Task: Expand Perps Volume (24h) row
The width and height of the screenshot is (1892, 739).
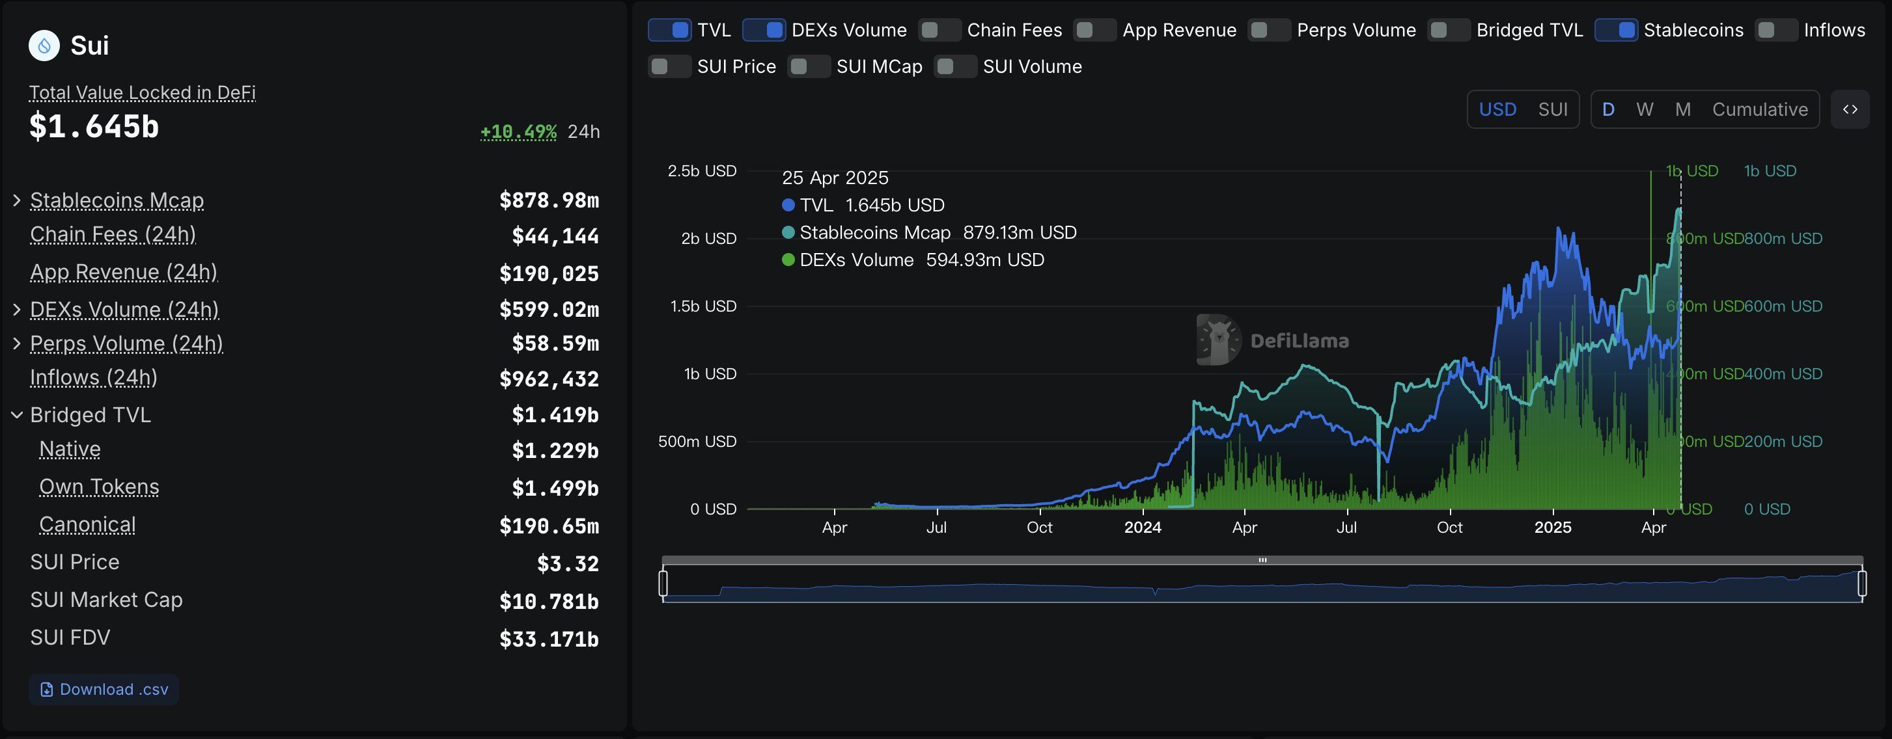Action: click(17, 343)
